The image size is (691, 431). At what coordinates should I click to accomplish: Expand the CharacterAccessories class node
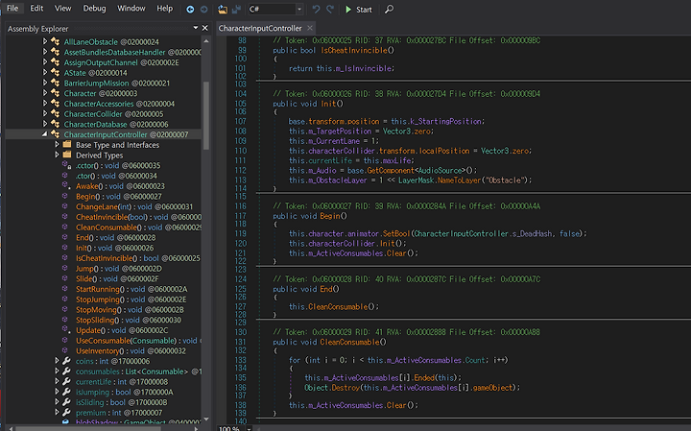click(x=45, y=103)
